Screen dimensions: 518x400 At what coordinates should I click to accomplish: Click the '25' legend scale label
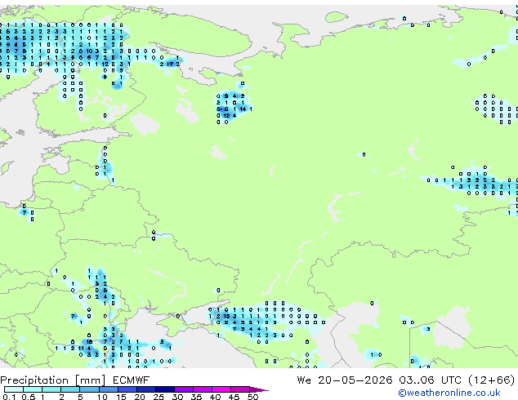159,397
